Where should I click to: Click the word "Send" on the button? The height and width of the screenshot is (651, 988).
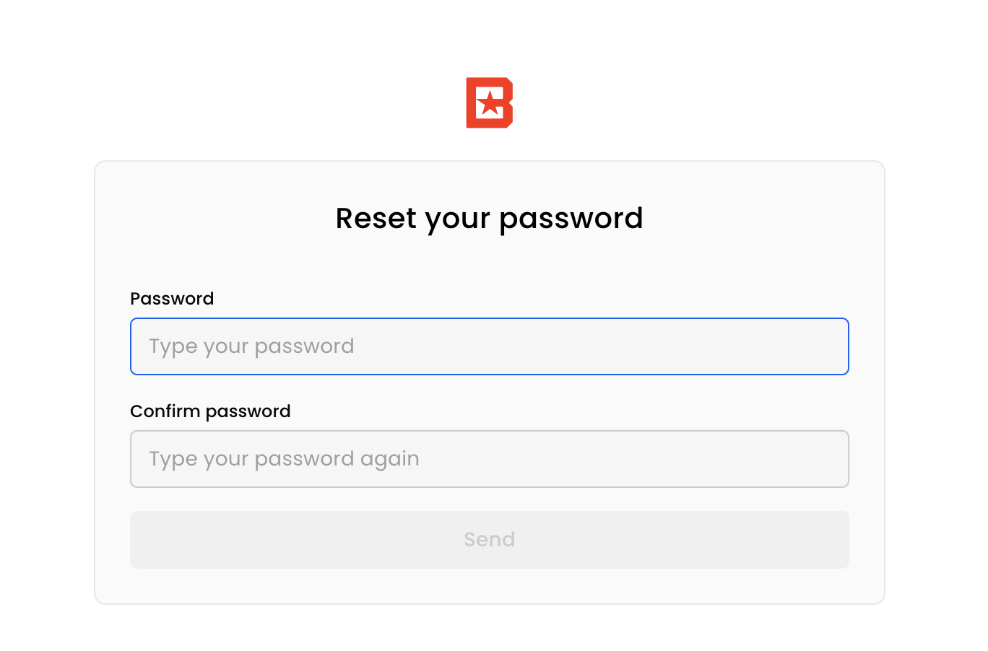coord(489,540)
